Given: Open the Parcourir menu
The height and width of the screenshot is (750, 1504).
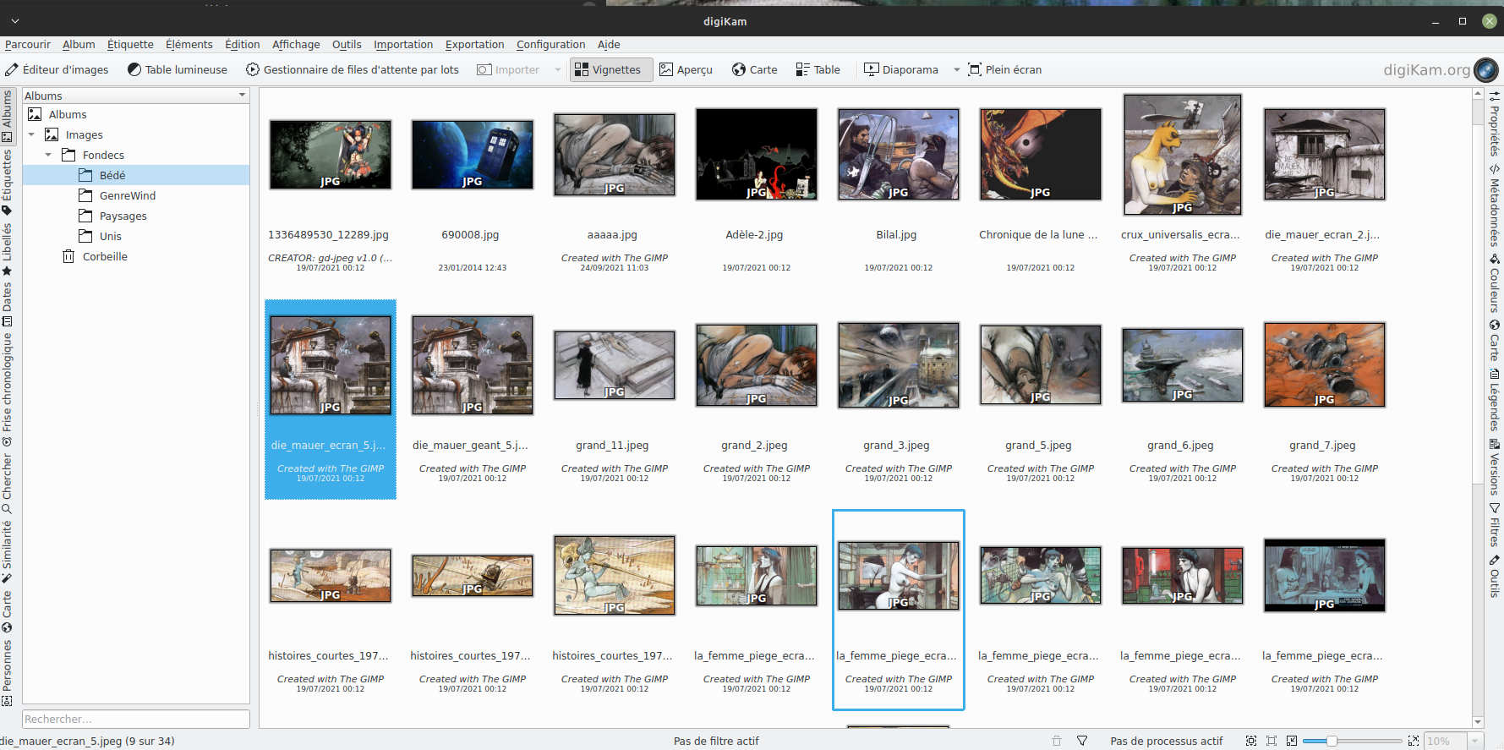Looking at the screenshot, I should [x=28, y=44].
